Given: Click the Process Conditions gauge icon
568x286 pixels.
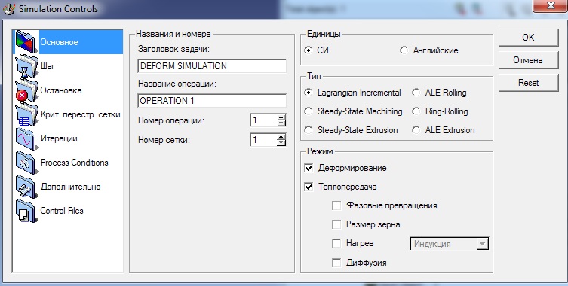Looking at the screenshot, I should tap(26, 163).
